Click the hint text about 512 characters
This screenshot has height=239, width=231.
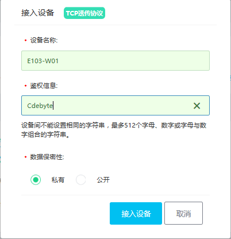click(114, 130)
